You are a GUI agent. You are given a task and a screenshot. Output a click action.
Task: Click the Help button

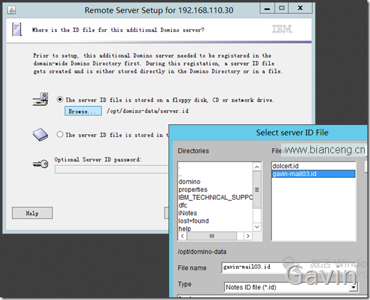(x=32, y=213)
